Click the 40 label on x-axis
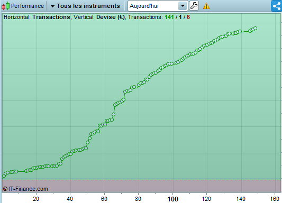The width and height of the screenshot is (282, 203). click(x=70, y=199)
